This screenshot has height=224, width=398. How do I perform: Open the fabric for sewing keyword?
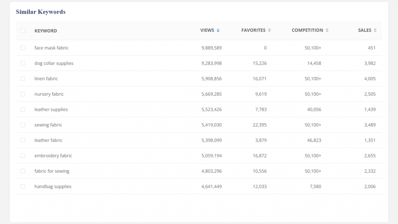pyautogui.click(x=52, y=171)
